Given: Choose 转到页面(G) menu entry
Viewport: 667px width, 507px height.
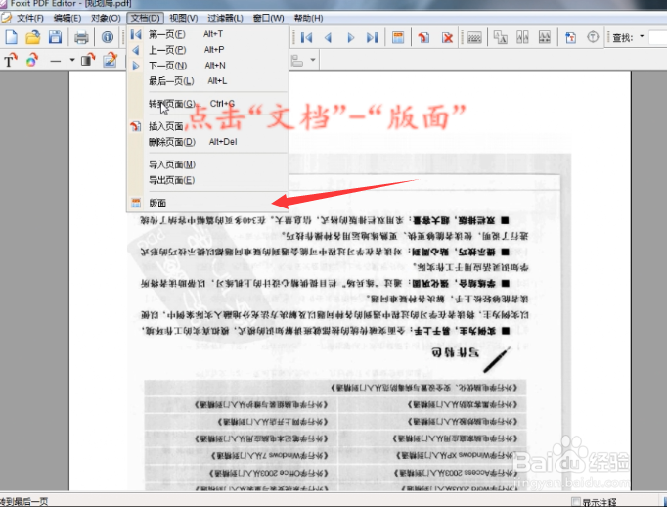Looking at the screenshot, I should pos(208,104).
